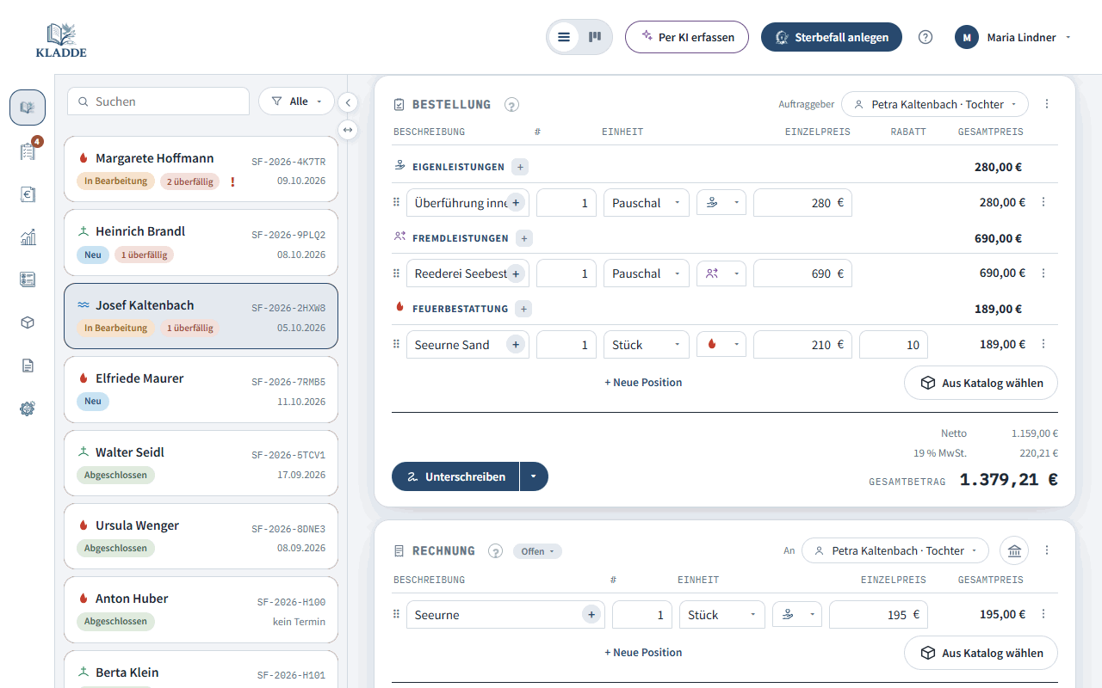
Task: Click the Kladde logo
Action: (x=61, y=40)
